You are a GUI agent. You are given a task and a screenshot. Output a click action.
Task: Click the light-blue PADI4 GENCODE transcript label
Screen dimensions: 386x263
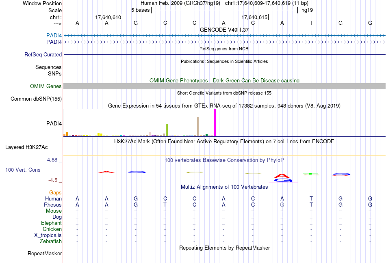pyautogui.click(x=54, y=35)
